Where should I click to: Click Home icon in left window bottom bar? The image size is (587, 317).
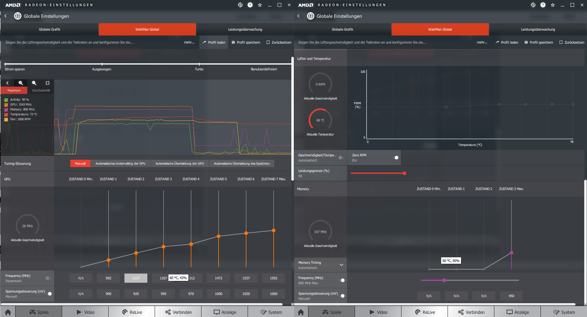click(8, 312)
